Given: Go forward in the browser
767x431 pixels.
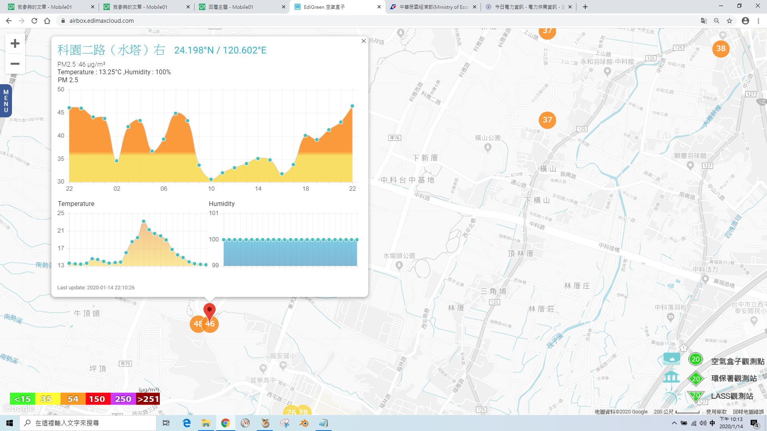Looking at the screenshot, I should coord(22,21).
